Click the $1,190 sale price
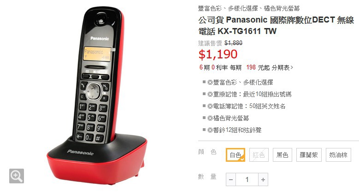Screen dimensions: 359x193 (218, 54)
